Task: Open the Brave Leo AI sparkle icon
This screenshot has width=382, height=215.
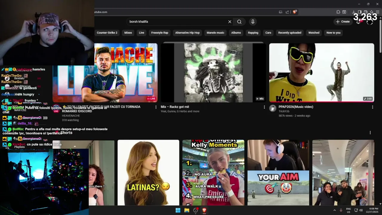Action: [372, 12]
